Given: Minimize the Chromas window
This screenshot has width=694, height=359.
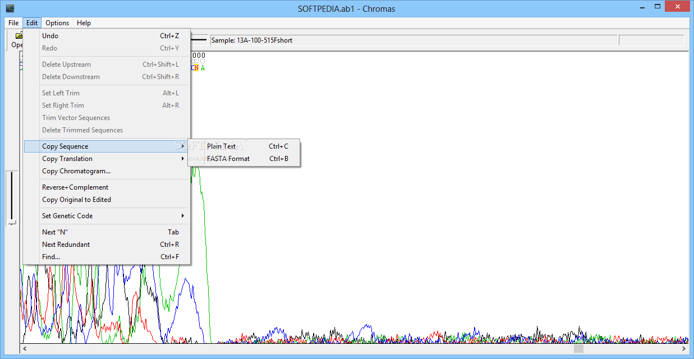Looking at the screenshot, I should [643, 7].
